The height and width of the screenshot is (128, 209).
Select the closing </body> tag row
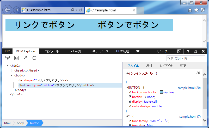tap(20, 90)
